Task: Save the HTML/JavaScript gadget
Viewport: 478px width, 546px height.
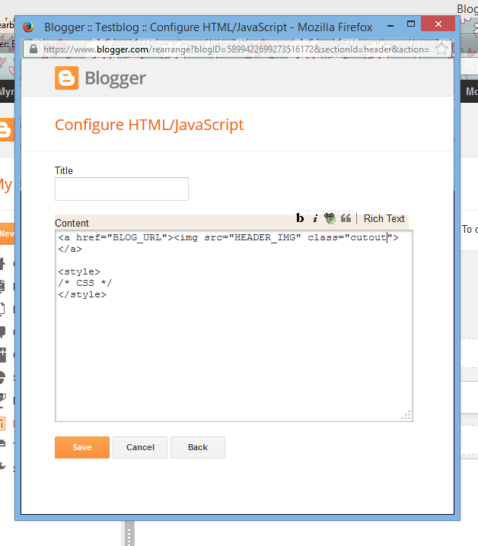Action: pos(82,447)
